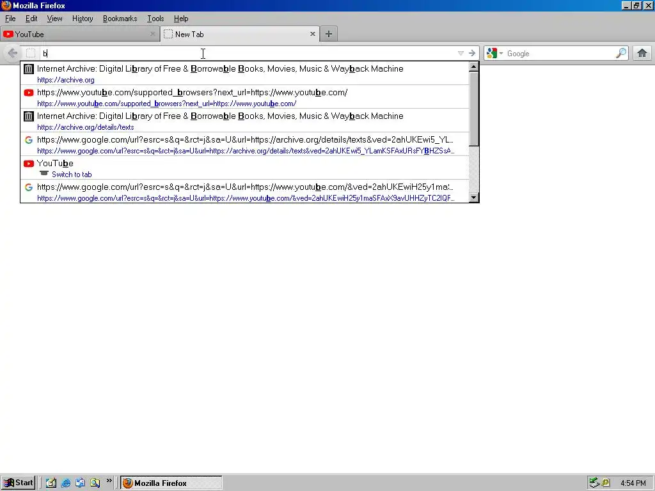655x491 pixels.
Task: Click the YouTube favicon beside the supported_browsers suggestion
Action: 28,93
